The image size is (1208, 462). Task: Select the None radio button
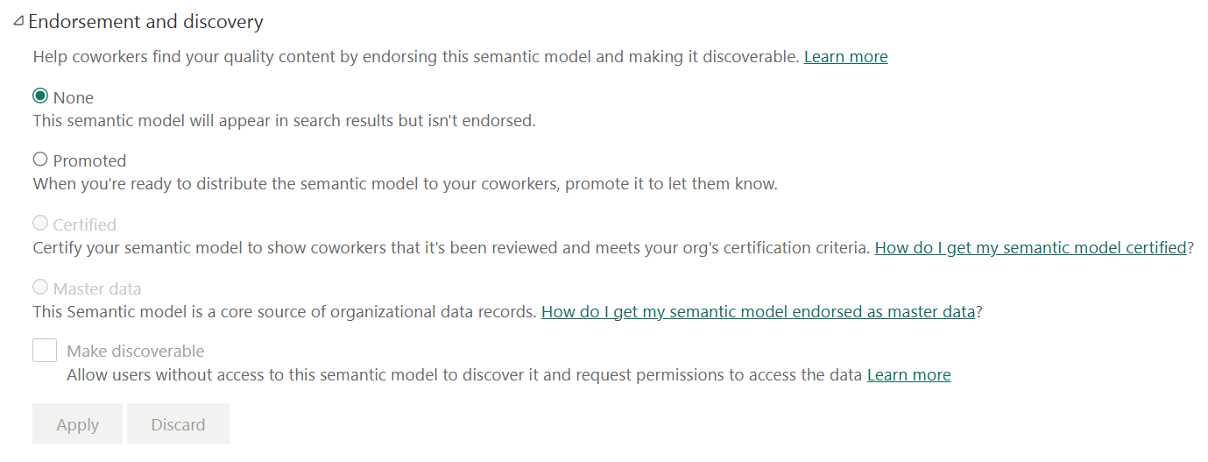[40, 96]
